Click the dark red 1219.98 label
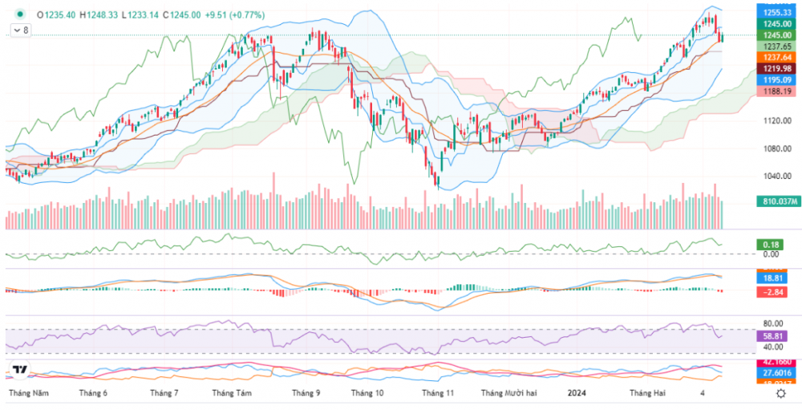 [777, 69]
